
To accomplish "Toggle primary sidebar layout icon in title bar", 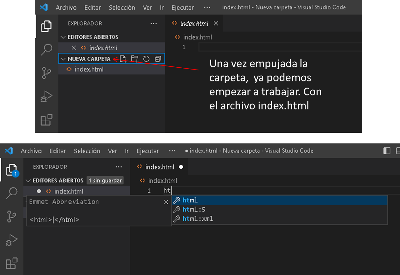I will tap(387, 151).
